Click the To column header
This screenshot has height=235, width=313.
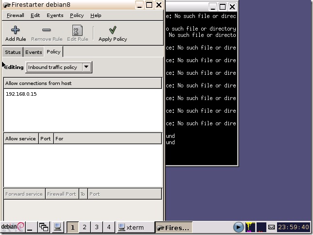(83, 194)
